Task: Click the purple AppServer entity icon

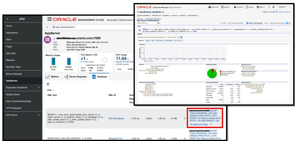Action: pos(47,40)
